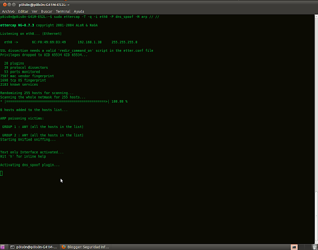Click the netmask 255.255.255.0 text
Screen dimensions: 318x250
click(x=124, y=42)
